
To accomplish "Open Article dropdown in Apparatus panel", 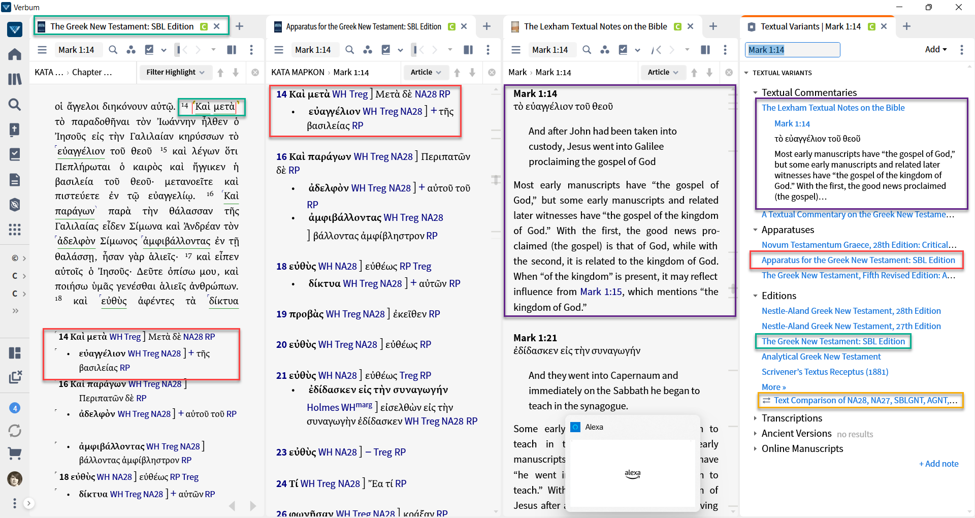I will [x=426, y=72].
